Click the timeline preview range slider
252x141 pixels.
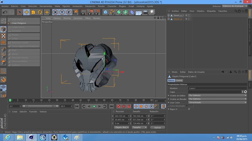click(40, 106)
